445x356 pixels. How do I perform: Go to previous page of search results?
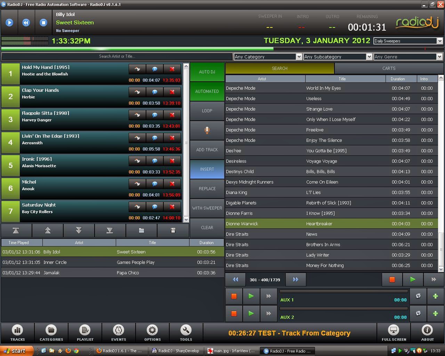[x=236, y=280]
